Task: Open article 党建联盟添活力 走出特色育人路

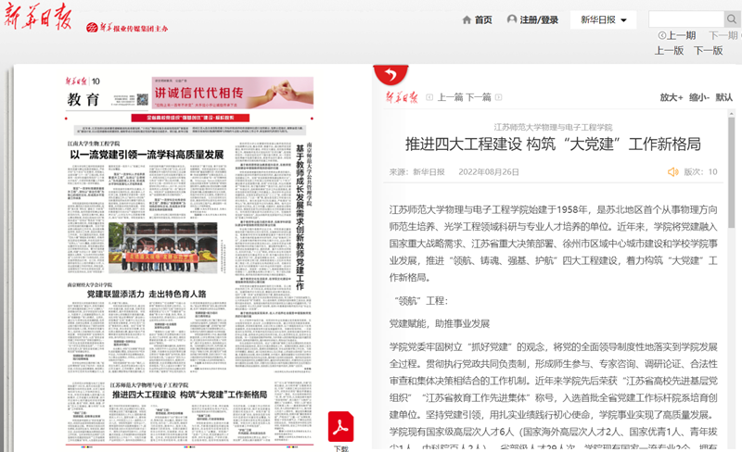Action: (147, 294)
